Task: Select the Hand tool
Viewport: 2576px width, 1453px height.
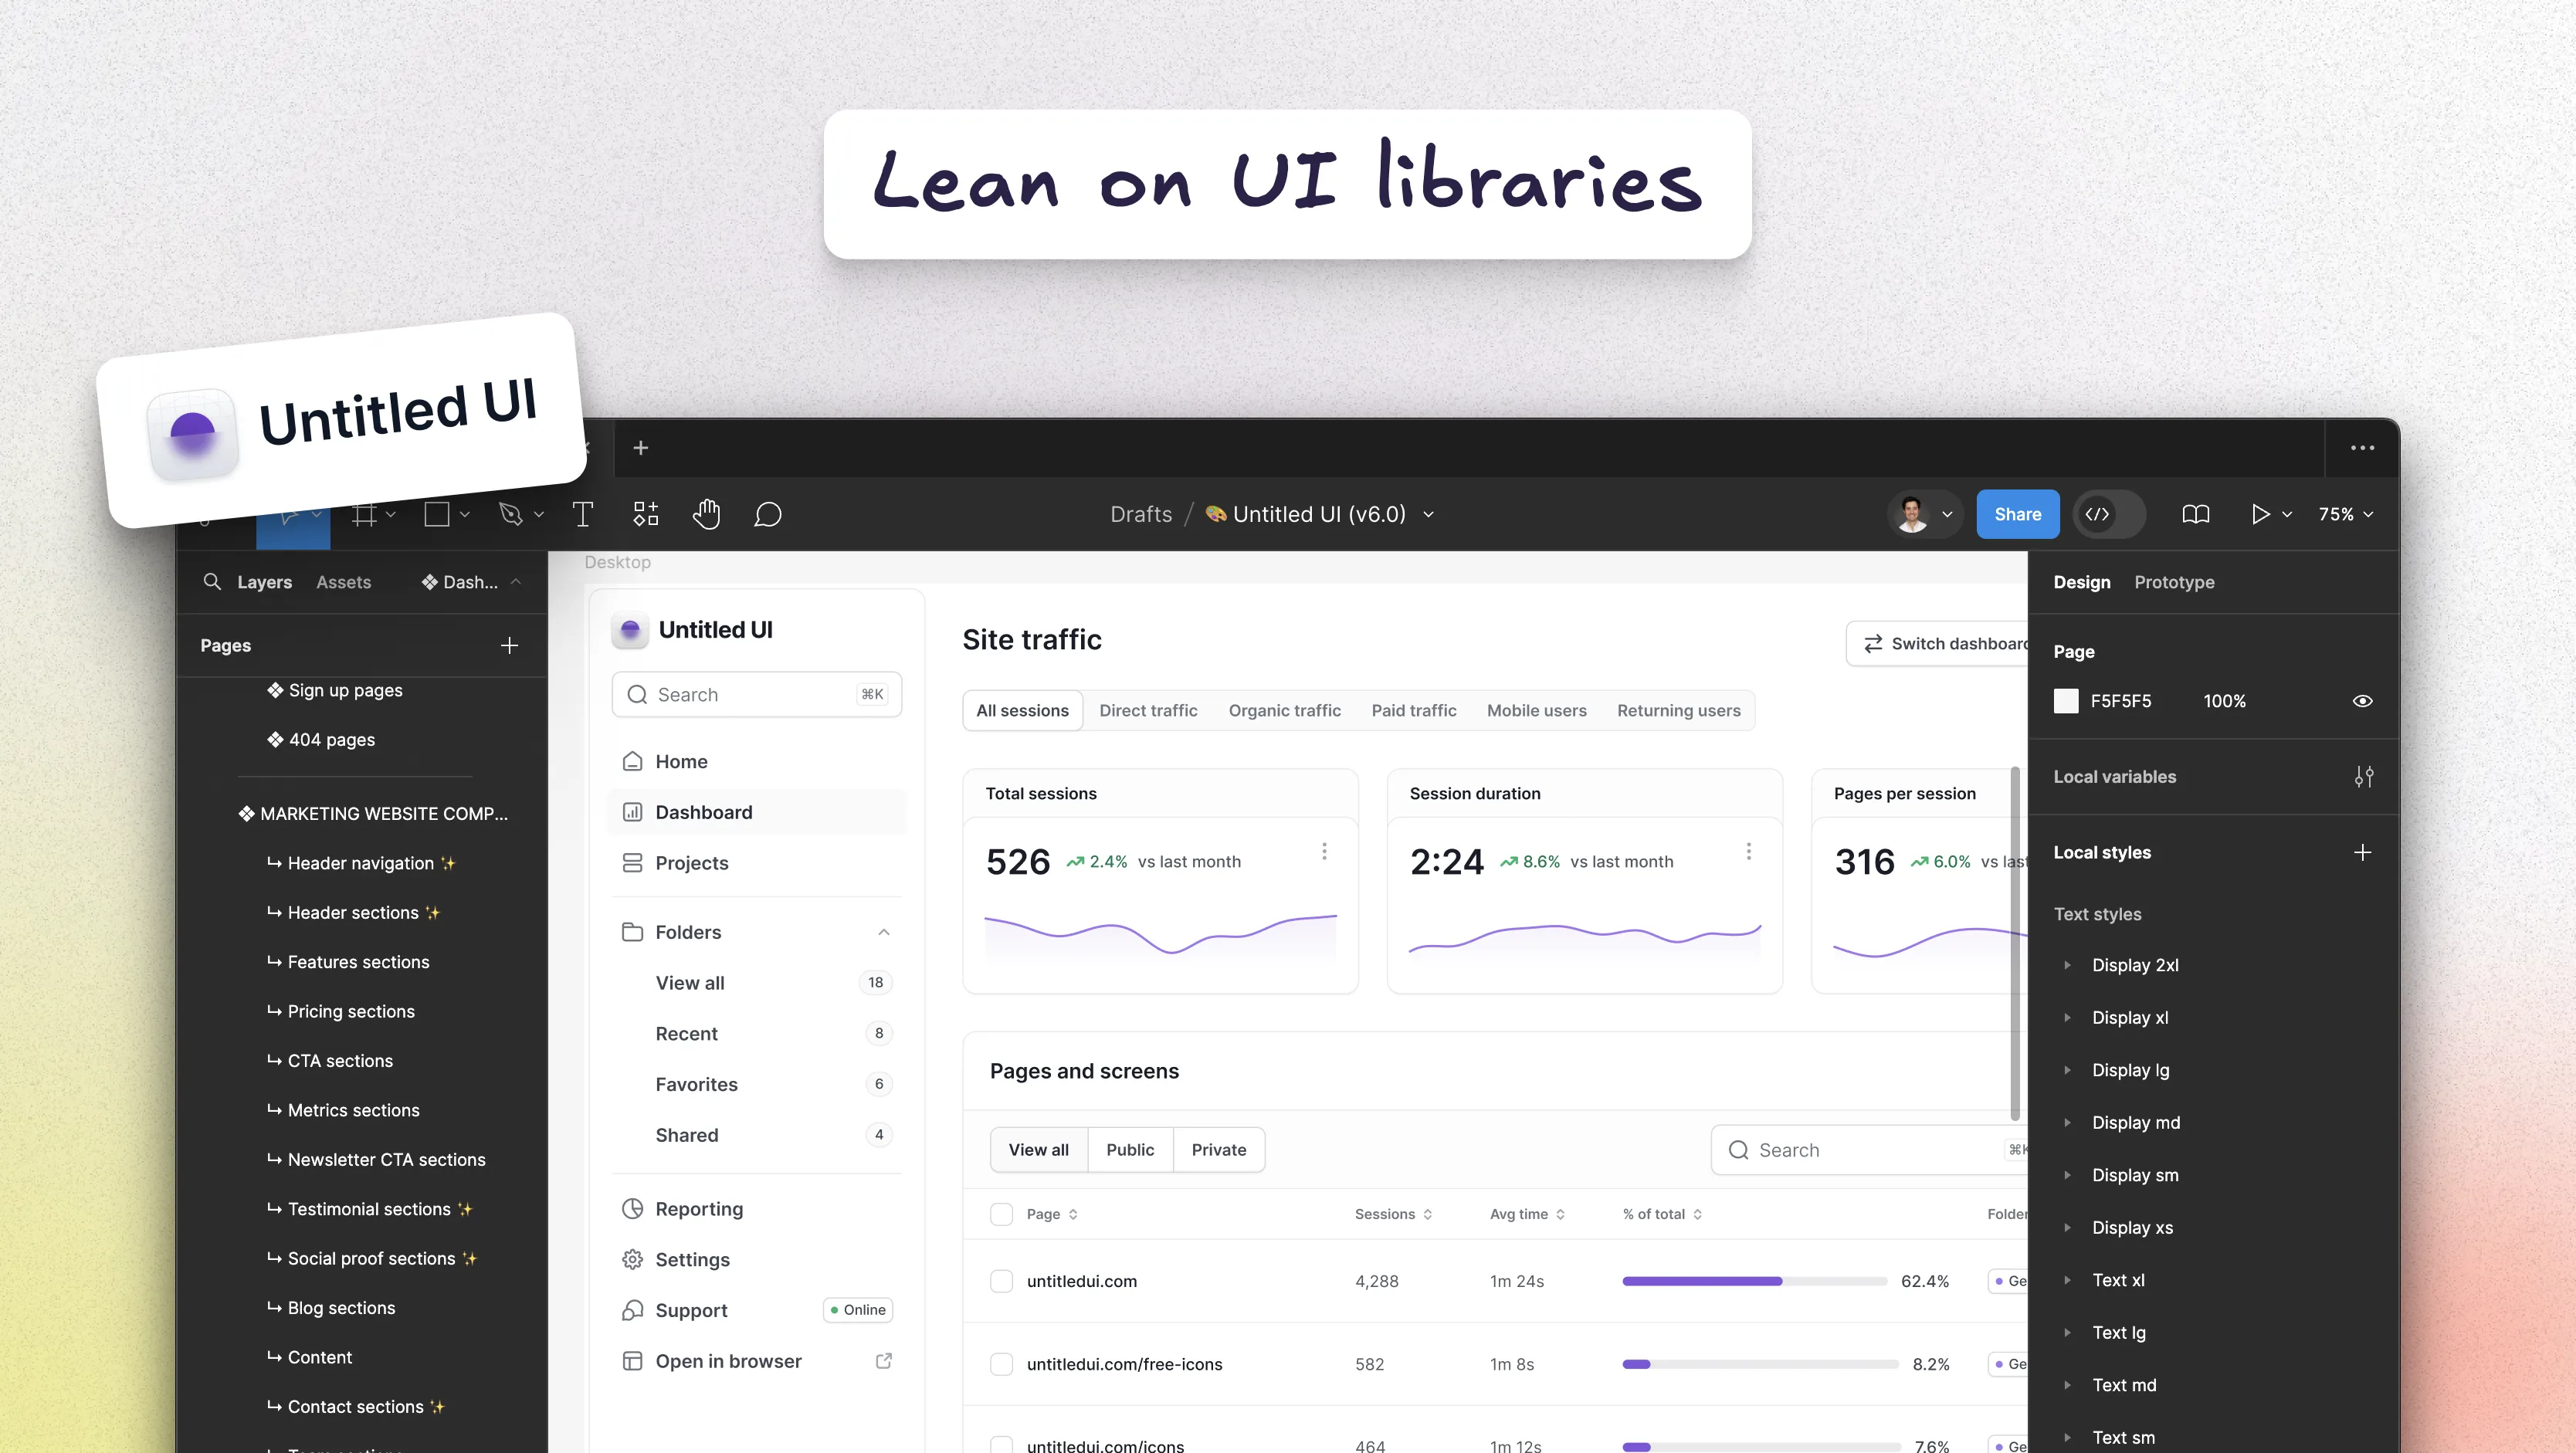Action: click(707, 514)
